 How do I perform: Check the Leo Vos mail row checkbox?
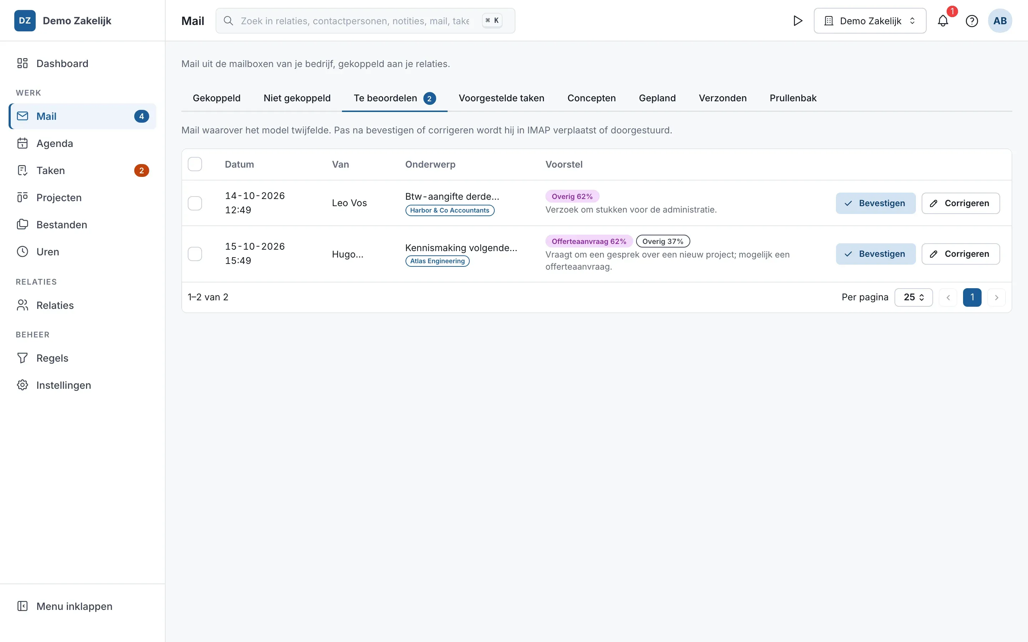point(195,203)
